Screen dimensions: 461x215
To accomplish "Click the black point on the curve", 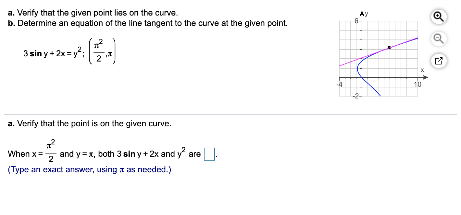I will [390, 47].
